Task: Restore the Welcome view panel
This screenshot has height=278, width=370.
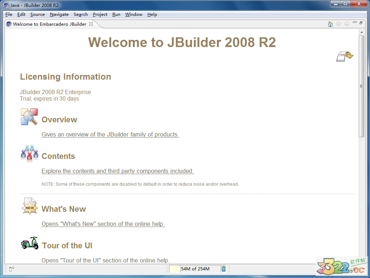Action: pos(361,23)
